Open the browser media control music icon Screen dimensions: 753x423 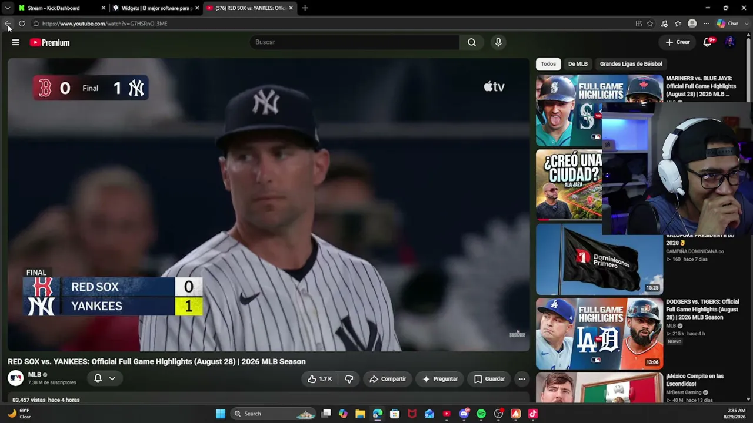coord(664,23)
